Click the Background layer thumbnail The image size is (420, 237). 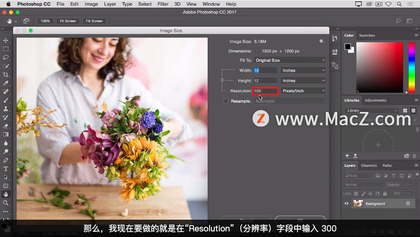tap(358, 203)
